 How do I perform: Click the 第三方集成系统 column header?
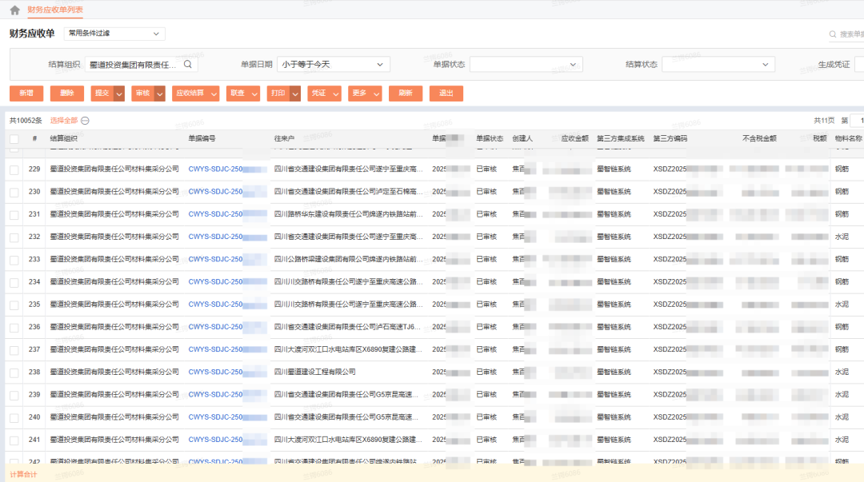point(621,139)
